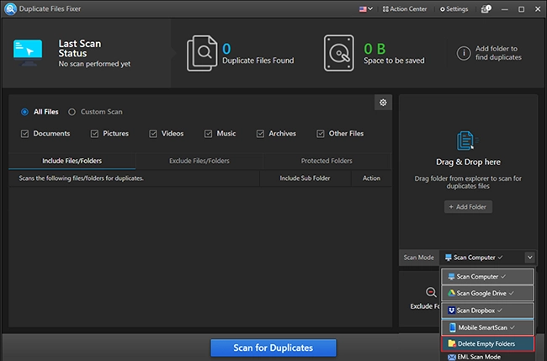Screen dimensions: 547x361
Task: Open the language flag selector
Action: (x=365, y=9)
